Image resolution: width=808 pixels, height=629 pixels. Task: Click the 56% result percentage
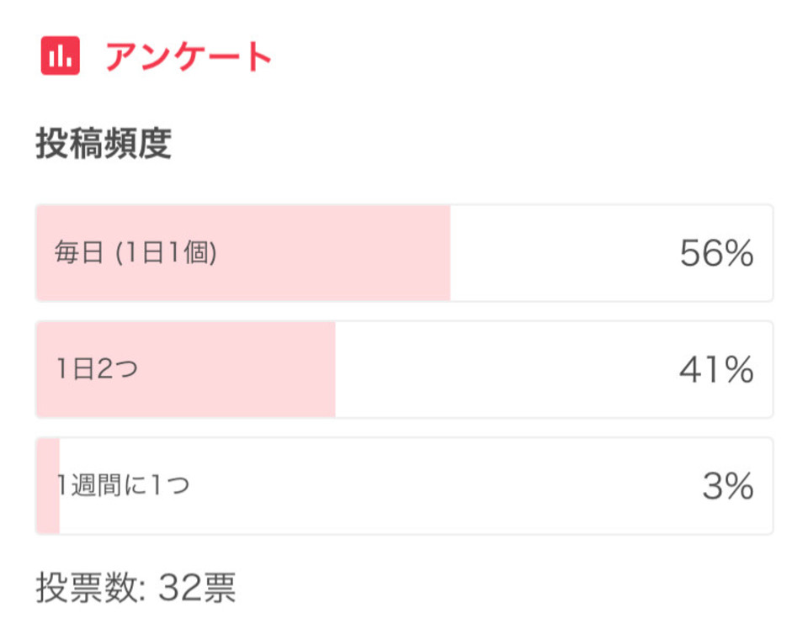[x=717, y=253]
